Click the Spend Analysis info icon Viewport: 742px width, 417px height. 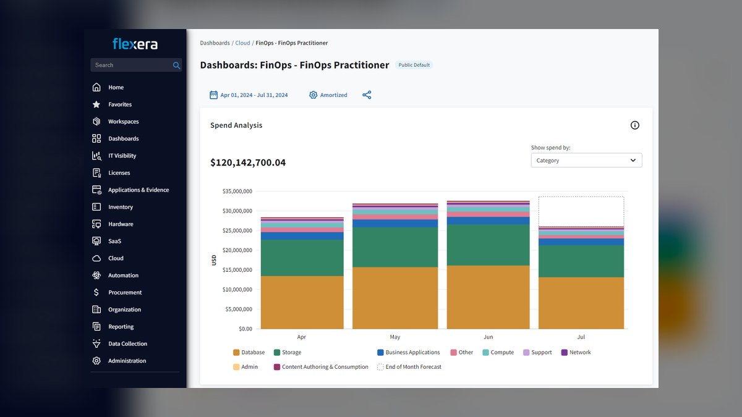coord(635,125)
